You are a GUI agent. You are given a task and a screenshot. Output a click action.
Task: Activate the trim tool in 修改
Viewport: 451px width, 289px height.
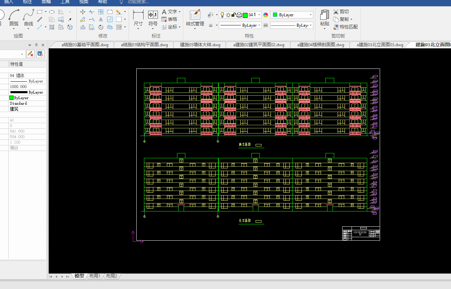92,12
